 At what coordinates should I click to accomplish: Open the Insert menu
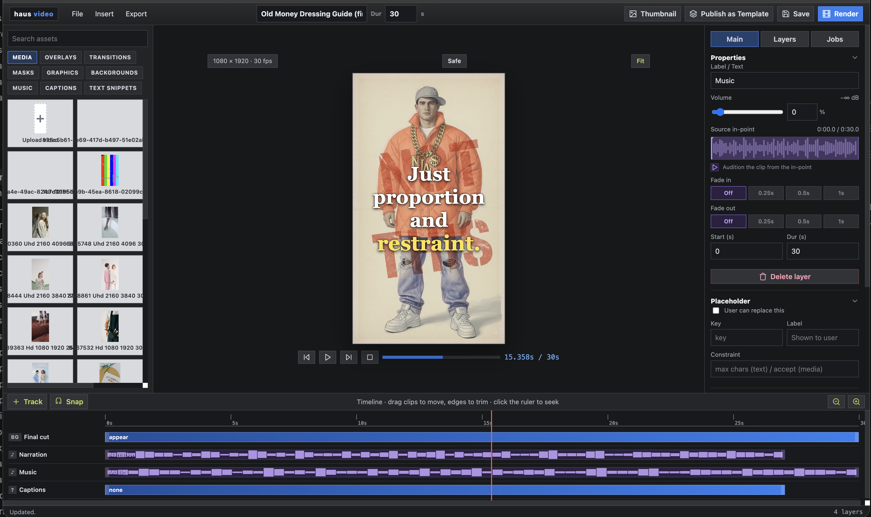(104, 14)
